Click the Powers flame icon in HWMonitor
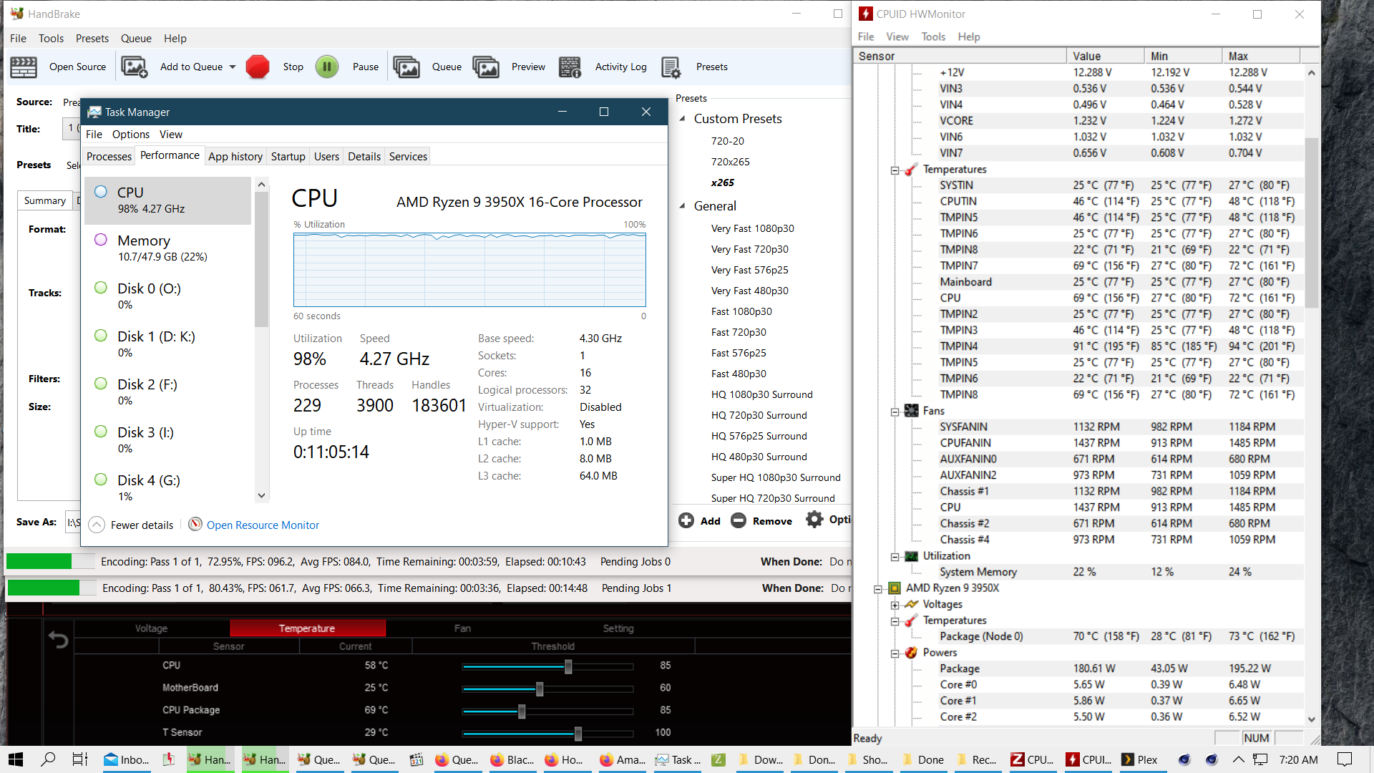 [x=912, y=653]
